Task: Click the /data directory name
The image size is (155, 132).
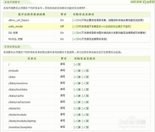Action: [x=12, y=77]
